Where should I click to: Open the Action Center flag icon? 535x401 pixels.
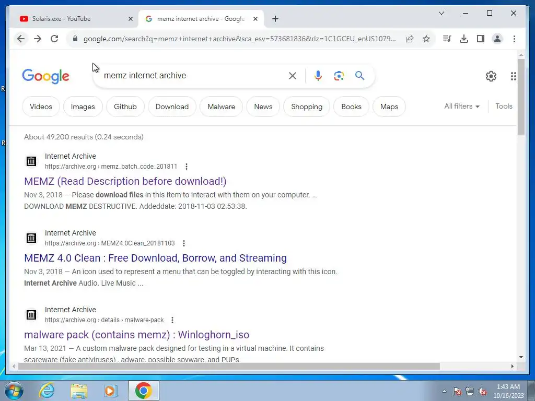coord(457,391)
